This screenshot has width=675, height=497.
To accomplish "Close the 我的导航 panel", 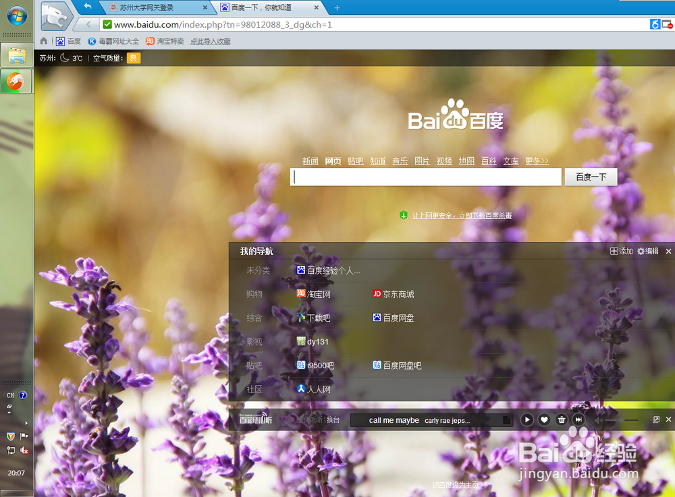I will (668, 251).
